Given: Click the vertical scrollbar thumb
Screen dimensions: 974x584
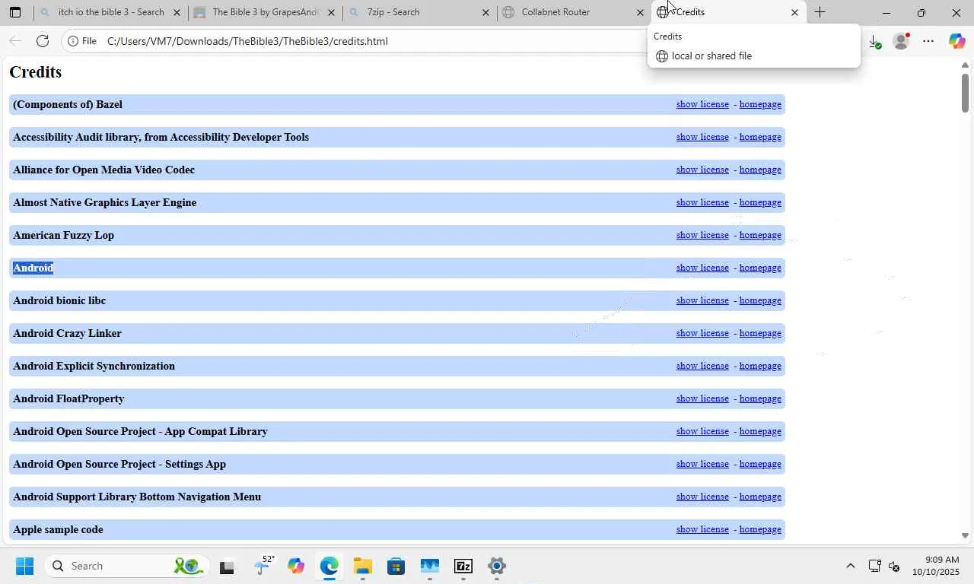Looking at the screenshot, I should pyautogui.click(x=965, y=92).
